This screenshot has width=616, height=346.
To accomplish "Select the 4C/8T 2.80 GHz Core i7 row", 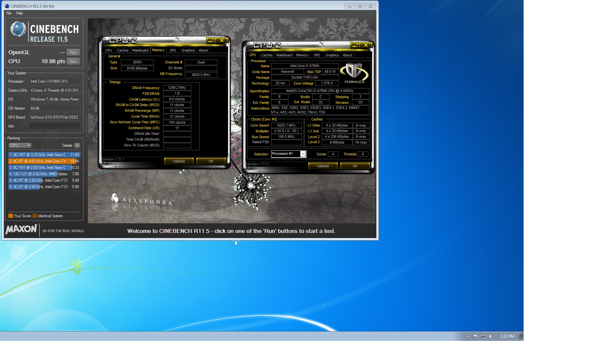I will 44,187.
